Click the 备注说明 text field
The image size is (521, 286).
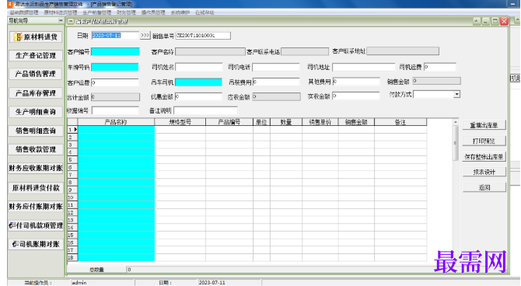pyautogui.click(x=205, y=110)
